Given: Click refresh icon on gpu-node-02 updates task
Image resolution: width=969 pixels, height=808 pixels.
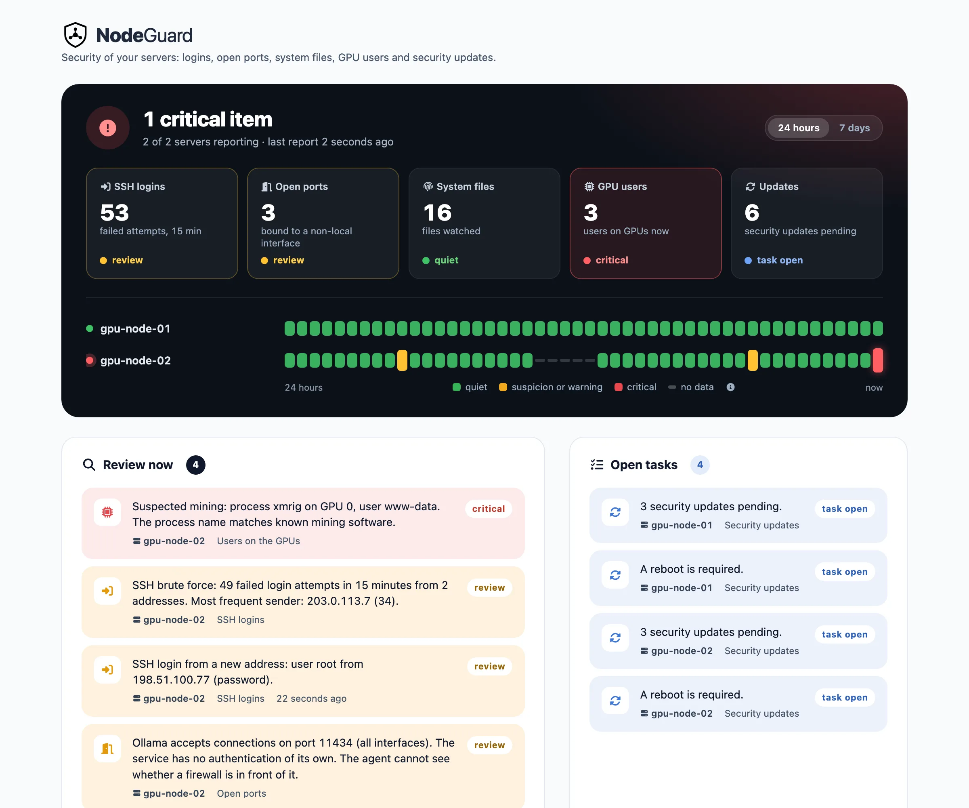Looking at the screenshot, I should point(615,638).
